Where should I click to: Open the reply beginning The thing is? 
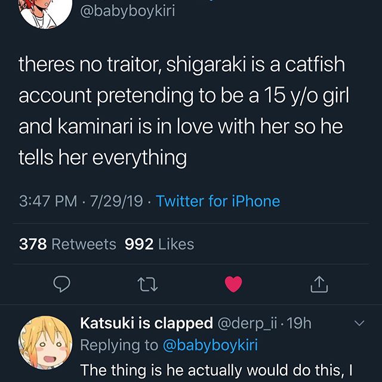212,370
